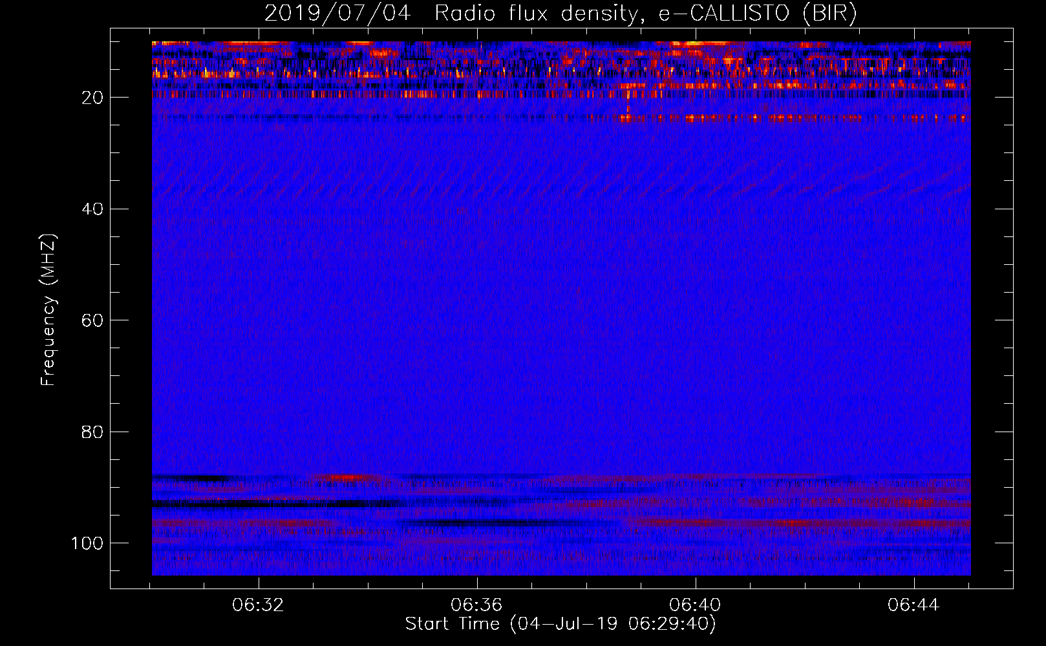Select the 06:36 time tick label

pos(476,605)
